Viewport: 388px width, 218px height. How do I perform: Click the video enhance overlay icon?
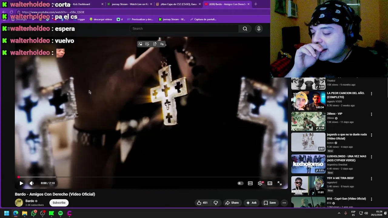[147, 44]
